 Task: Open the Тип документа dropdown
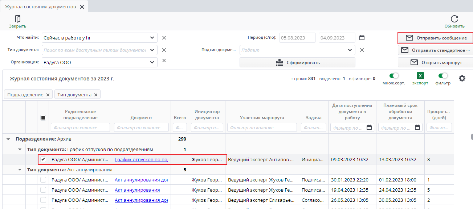click(152, 50)
